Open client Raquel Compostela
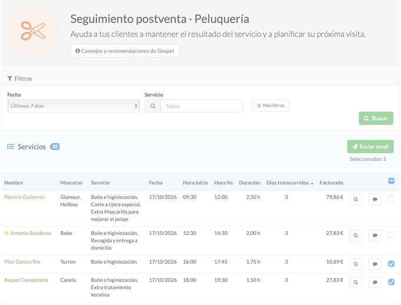 pos(26,280)
